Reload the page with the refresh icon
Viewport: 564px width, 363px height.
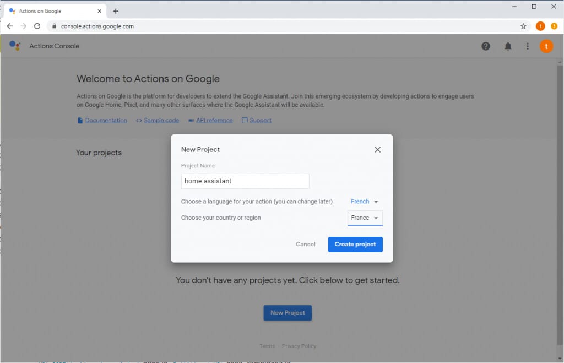[x=37, y=26]
